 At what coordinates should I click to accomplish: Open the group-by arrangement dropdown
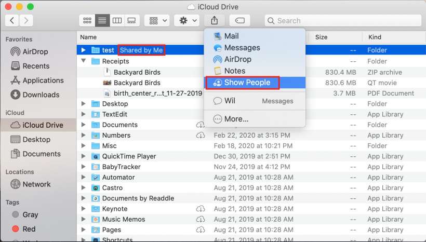157,21
